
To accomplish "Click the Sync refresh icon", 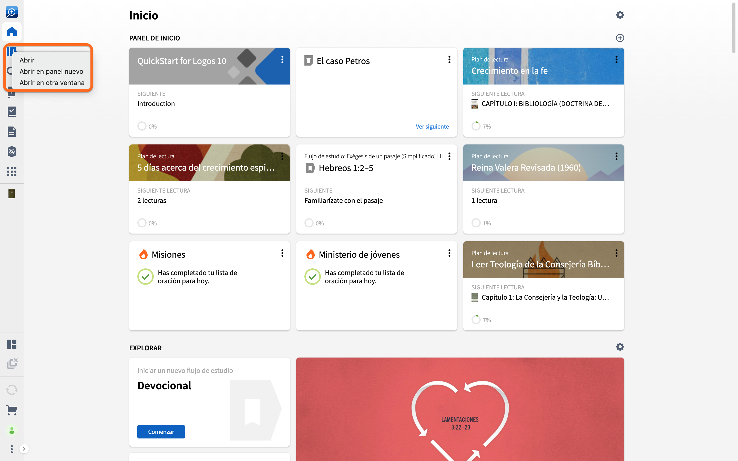I will pos(12,390).
